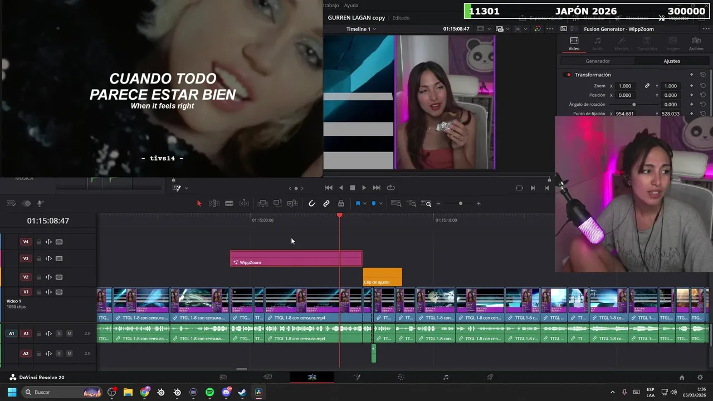
Task: Open the Archivo tab in Inspector
Action: (696, 44)
